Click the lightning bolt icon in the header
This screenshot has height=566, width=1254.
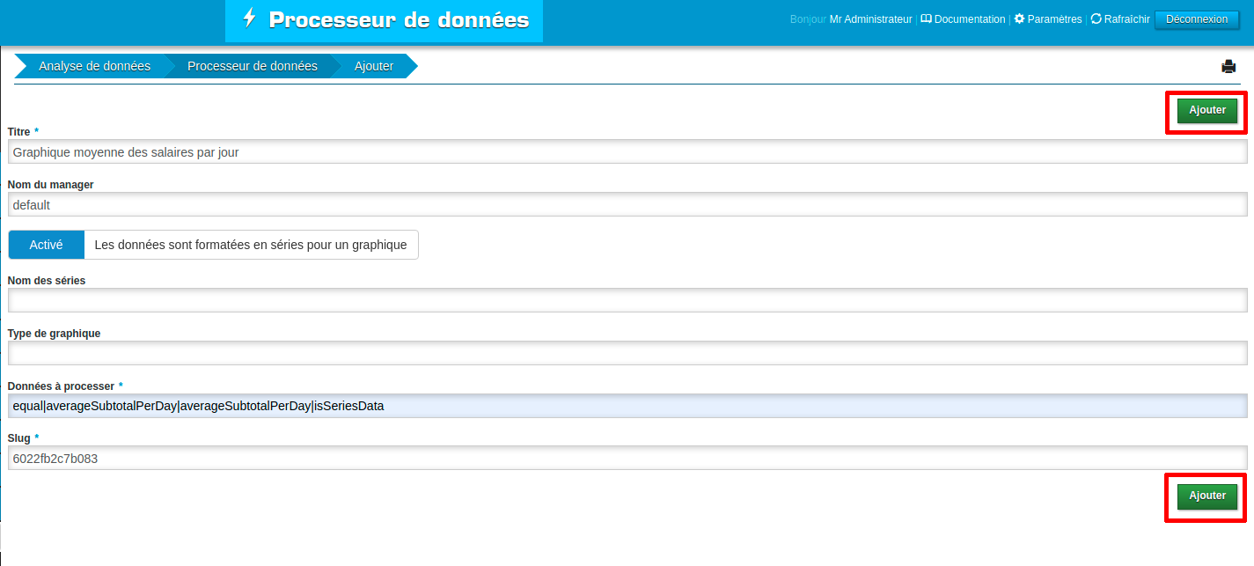(x=250, y=18)
